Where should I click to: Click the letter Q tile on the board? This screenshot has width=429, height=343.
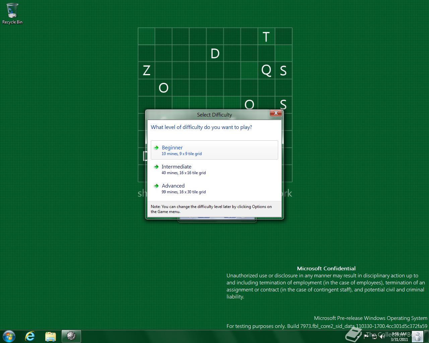[x=266, y=71]
